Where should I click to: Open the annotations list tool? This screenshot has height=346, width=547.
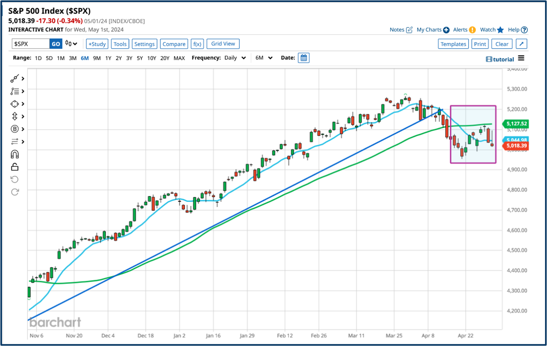[x=14, y=91]
